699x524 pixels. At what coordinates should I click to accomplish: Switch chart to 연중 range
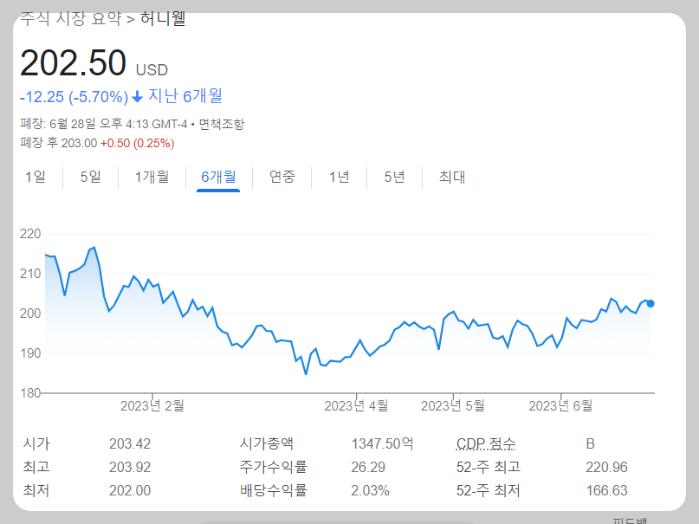[282, 177]
